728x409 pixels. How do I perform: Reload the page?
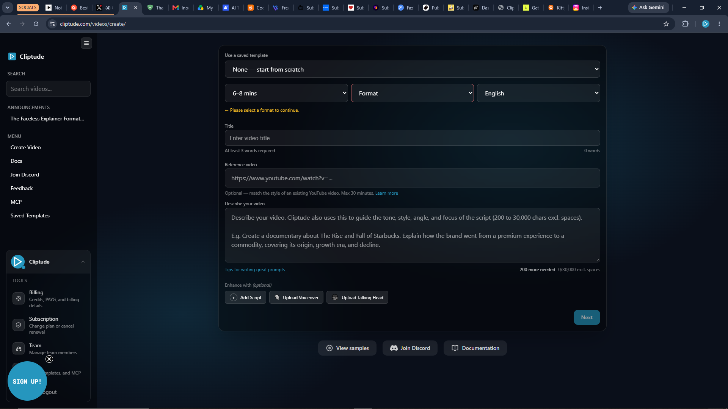(x=36, y=24)
